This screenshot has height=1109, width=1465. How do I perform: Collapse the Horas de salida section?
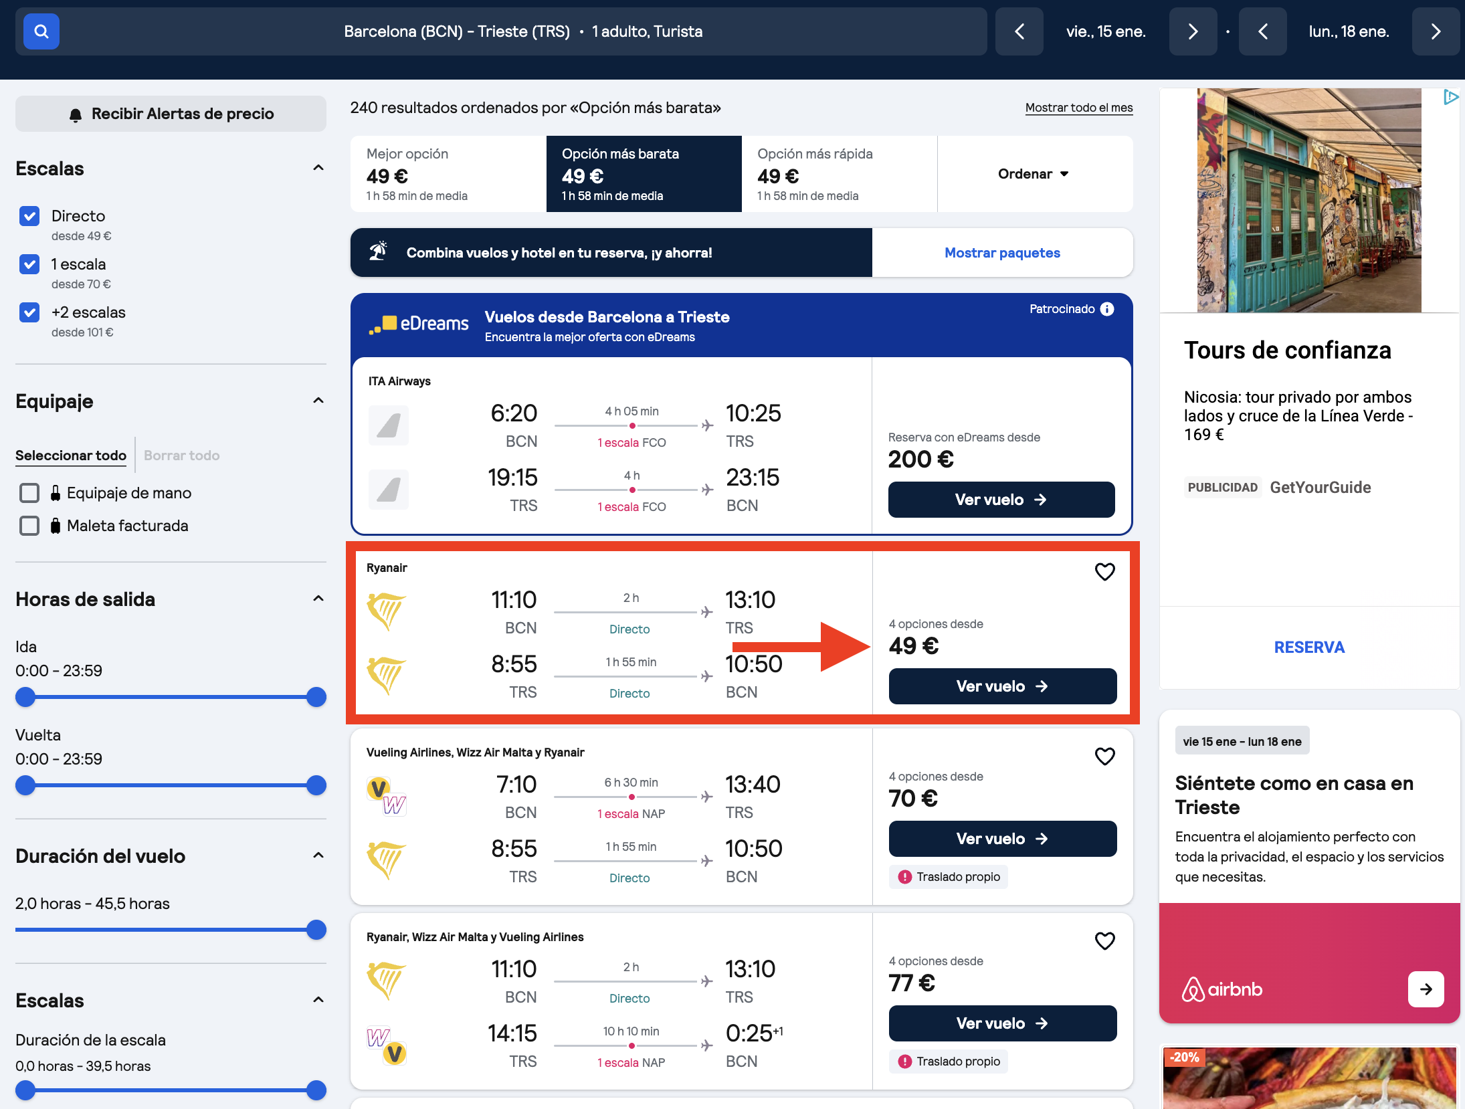pyautogui.click(x=318, y=599)
